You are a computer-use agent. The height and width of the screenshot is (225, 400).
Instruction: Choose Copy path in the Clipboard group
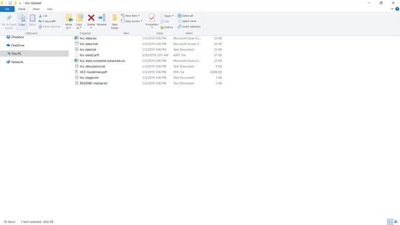[47, 21]
